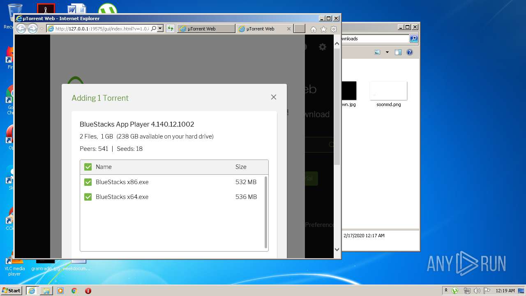Open the network tray icon
The width and height of the screenshot is (526, 296).
[467, 291]
